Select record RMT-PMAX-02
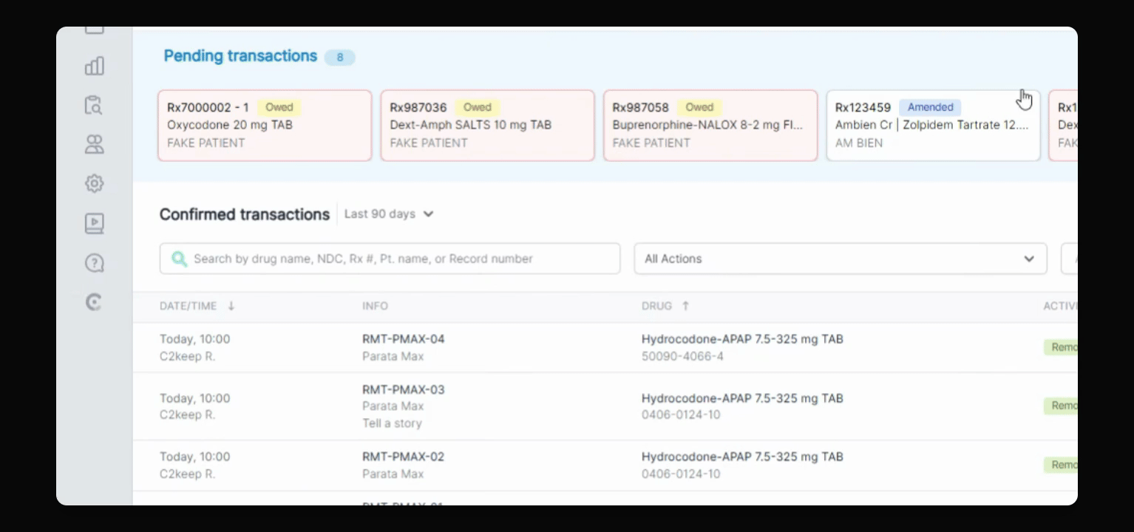 point(404,457)
